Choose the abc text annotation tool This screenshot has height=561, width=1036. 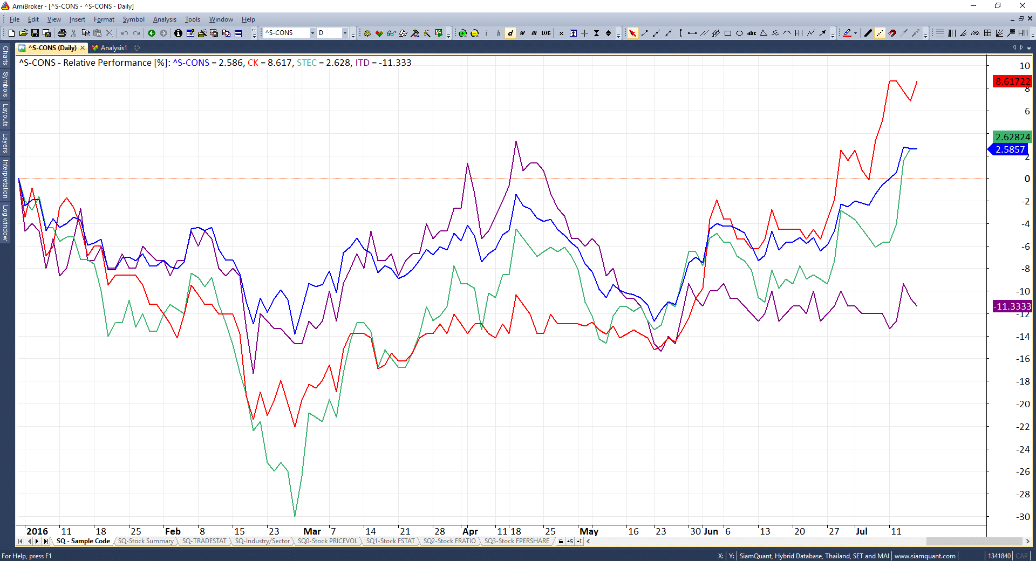[x=752, y=33]
